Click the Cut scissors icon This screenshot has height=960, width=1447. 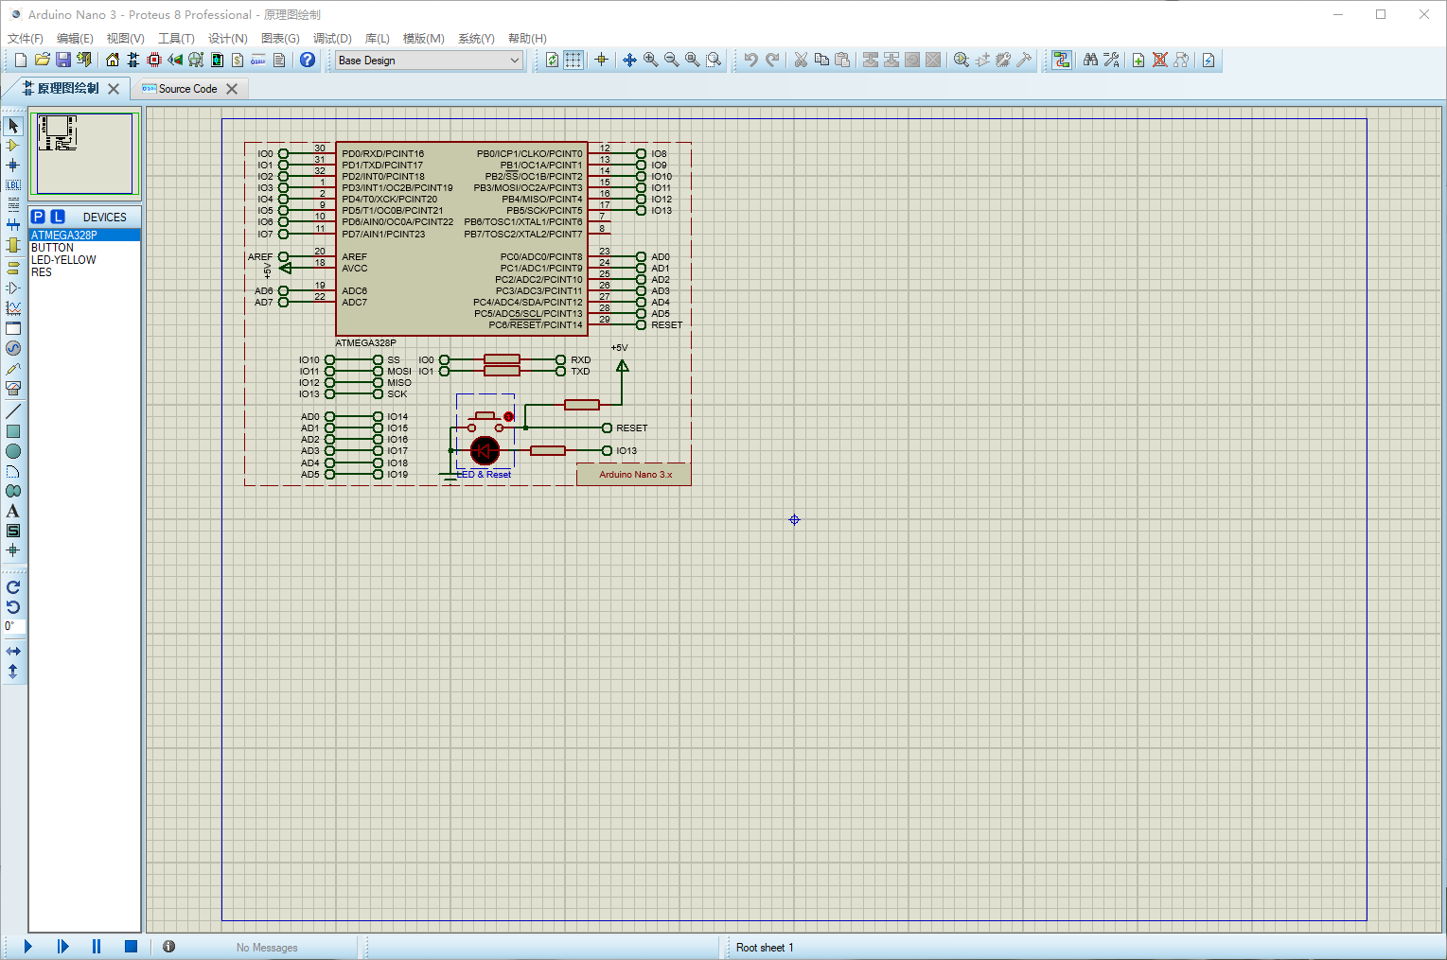pyautogui.click(x=801, y=60)
